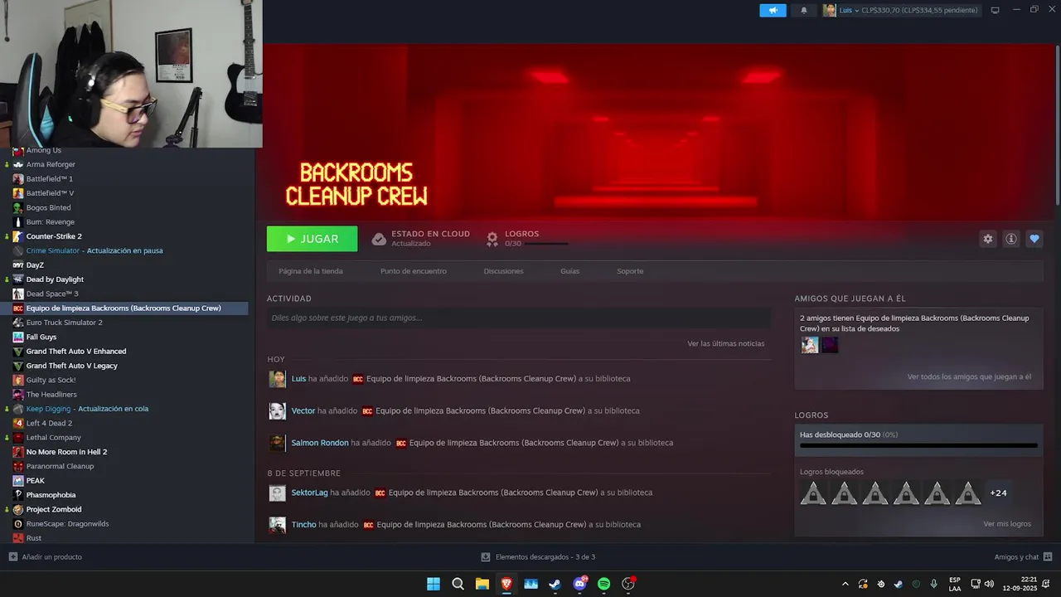
Task: Open Ver todos los amigos que juegan
Action: pos(969,376)
